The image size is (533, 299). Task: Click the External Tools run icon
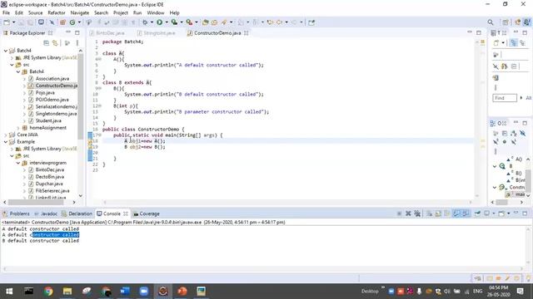coord(189,22)
